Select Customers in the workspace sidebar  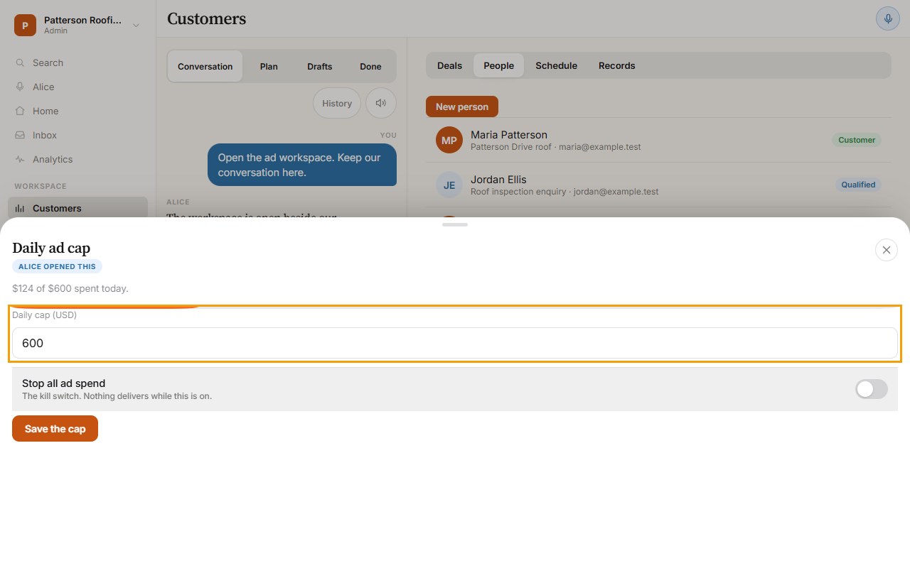(78, 208)
